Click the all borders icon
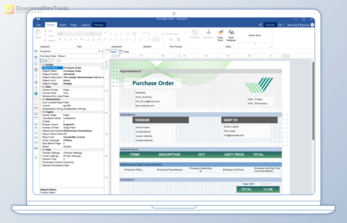 (134, 34)
